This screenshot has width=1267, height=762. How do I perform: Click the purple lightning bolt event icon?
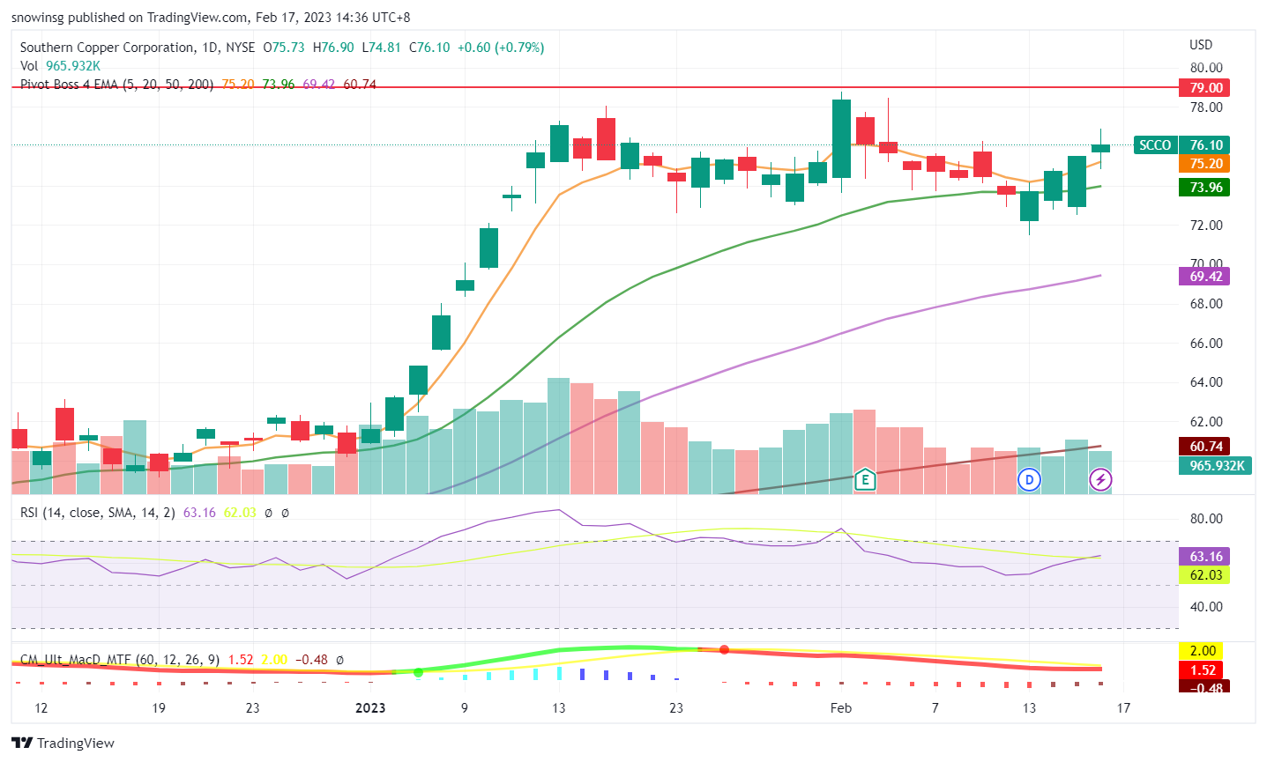[x=1100, y=480]
